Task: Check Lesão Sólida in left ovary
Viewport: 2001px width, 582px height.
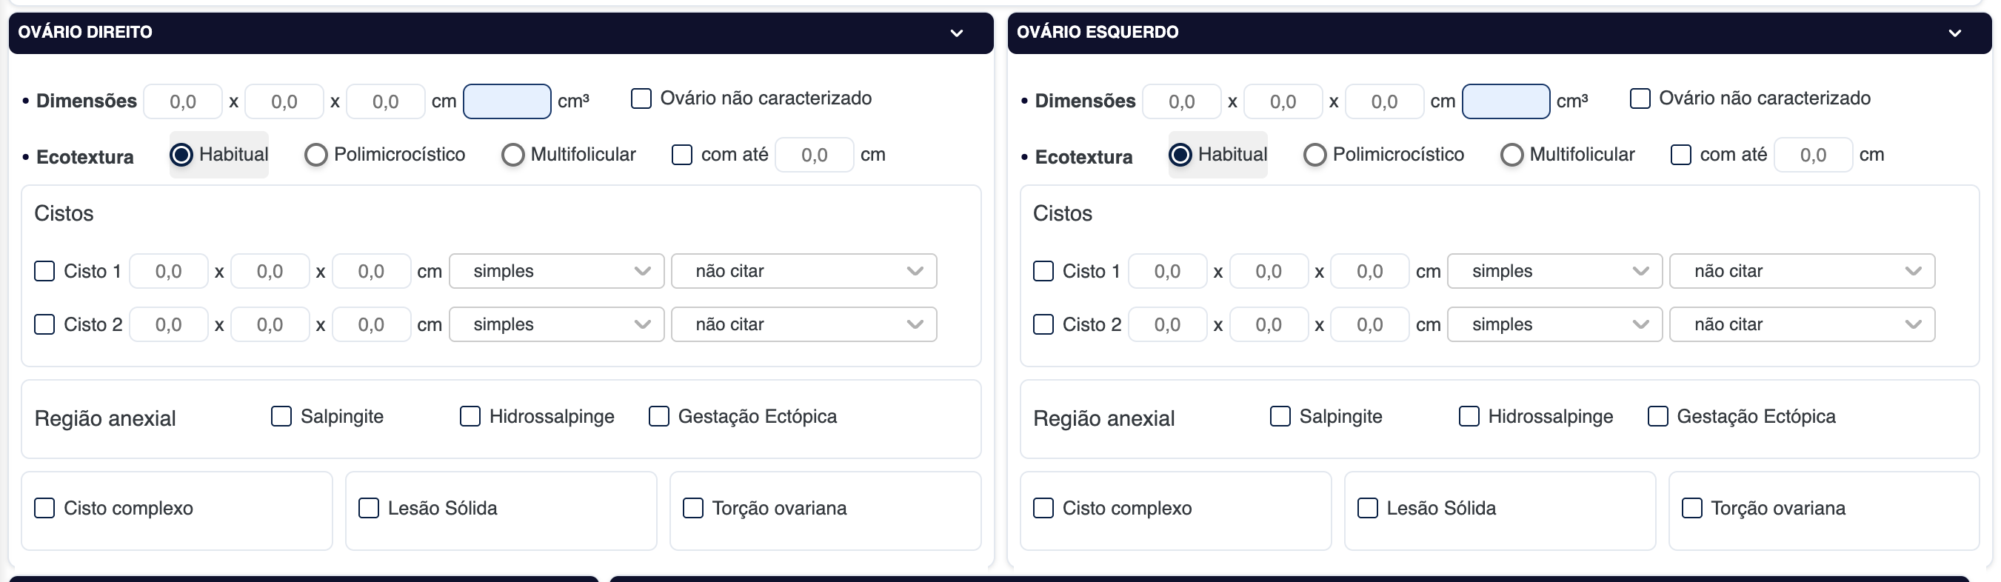Action: point(1367,508)
